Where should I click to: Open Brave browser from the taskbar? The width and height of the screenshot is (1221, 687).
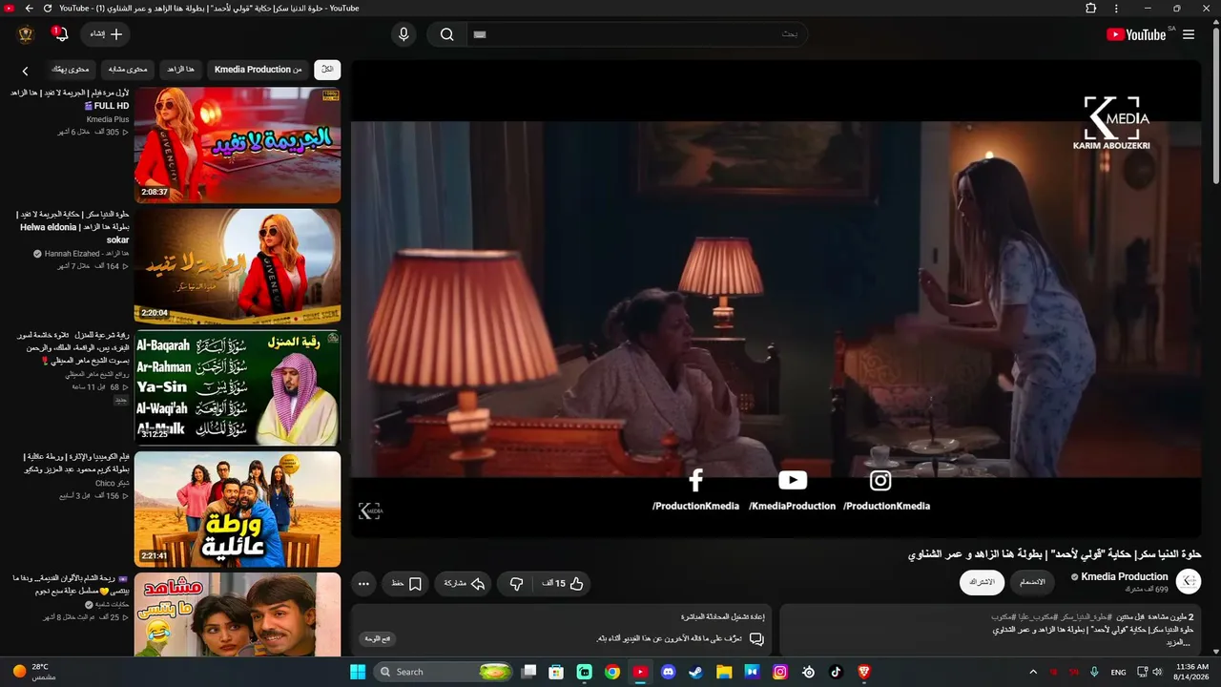[864, 672]
